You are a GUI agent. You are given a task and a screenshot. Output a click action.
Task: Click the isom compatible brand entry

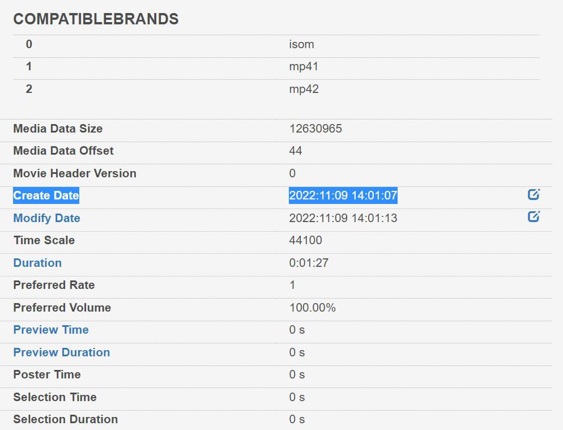[301, 44]
